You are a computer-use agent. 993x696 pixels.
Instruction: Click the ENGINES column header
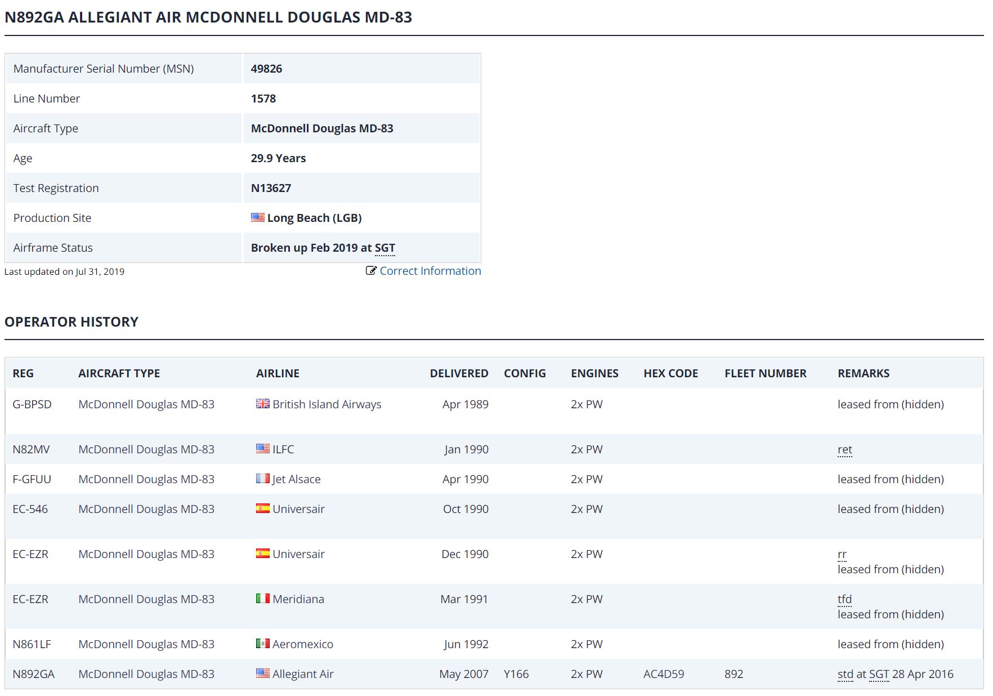(594, 373)
